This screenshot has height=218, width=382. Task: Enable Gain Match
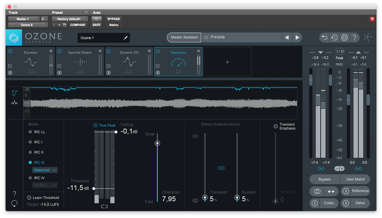coord(355,179)
